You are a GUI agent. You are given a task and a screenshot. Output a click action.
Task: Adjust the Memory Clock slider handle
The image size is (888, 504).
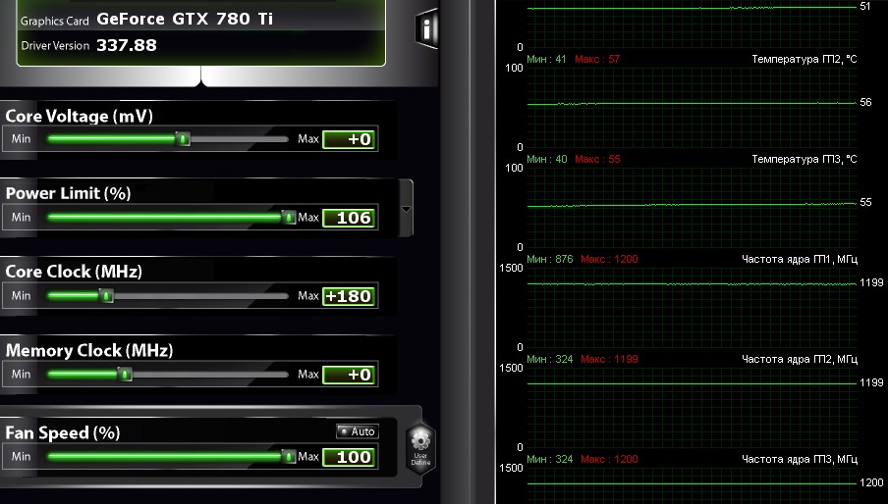[x=125, y=374]
